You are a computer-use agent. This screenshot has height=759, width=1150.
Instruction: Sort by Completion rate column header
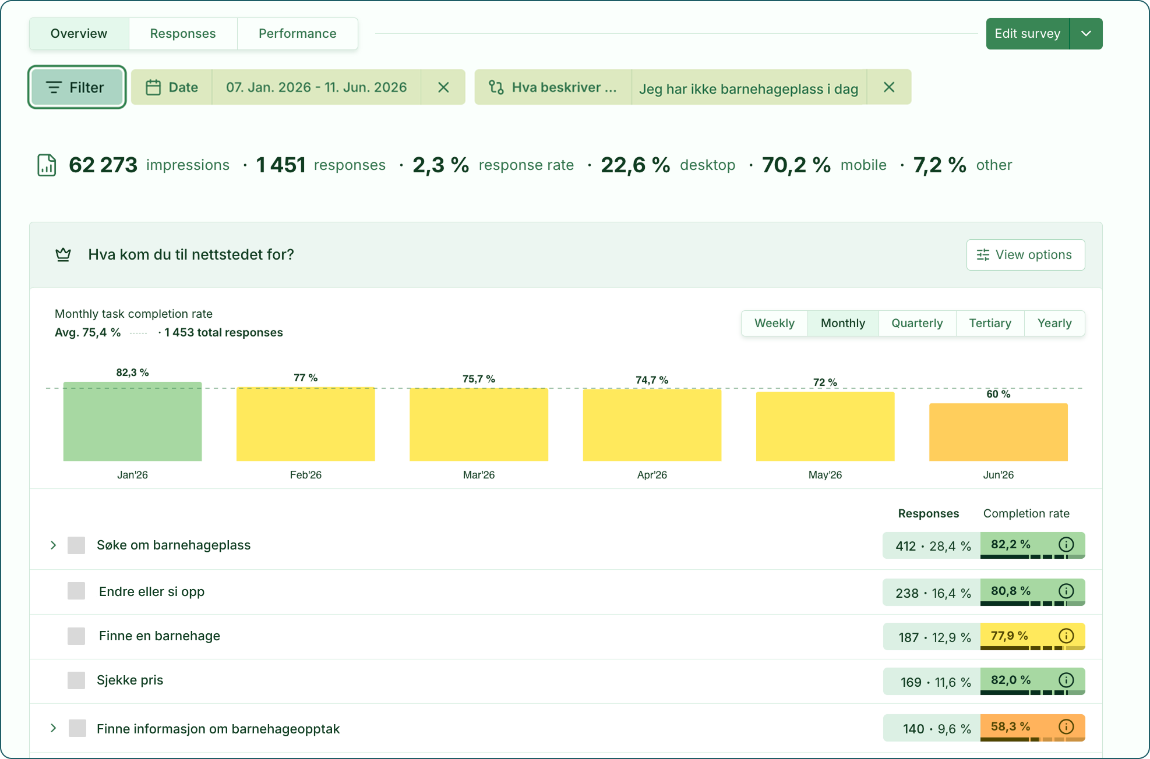(1026, 513)
